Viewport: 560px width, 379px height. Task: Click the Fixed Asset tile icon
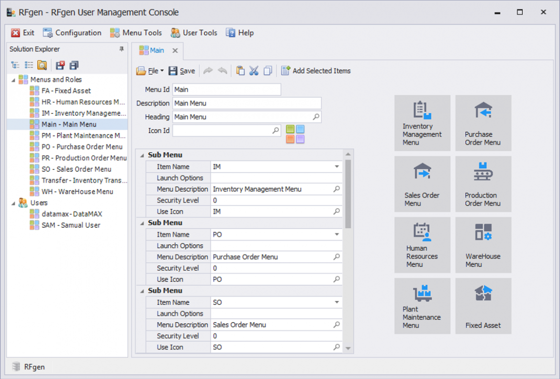point(483,294)
